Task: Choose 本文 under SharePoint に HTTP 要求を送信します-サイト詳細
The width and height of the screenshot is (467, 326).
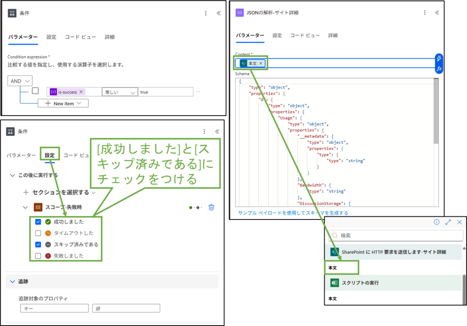Action: [333, 268]
